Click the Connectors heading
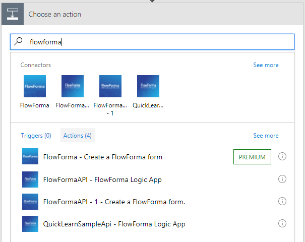This screenshot has height=242, width=305. click(36, 65)
